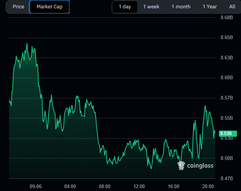Select the Market Cap tab
This screenshot has height=191, width=241.
(49, 7)
